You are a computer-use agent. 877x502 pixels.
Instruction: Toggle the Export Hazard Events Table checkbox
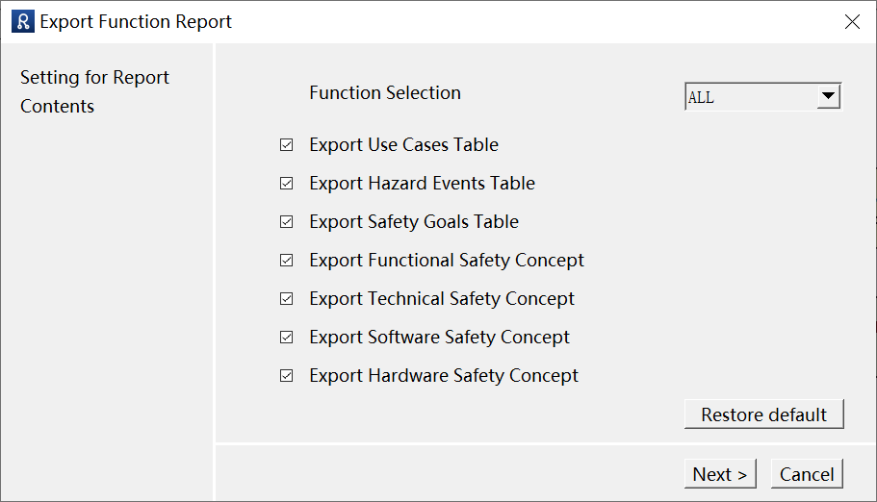286,184
